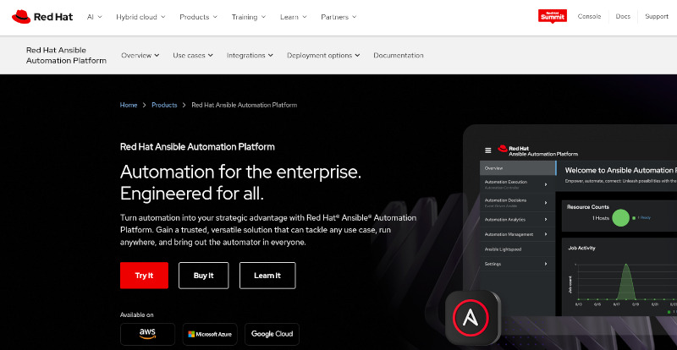Open the Deployment options dropdown
The width and height of the screenshot is (677, 350).
click(x=323, y=55)
